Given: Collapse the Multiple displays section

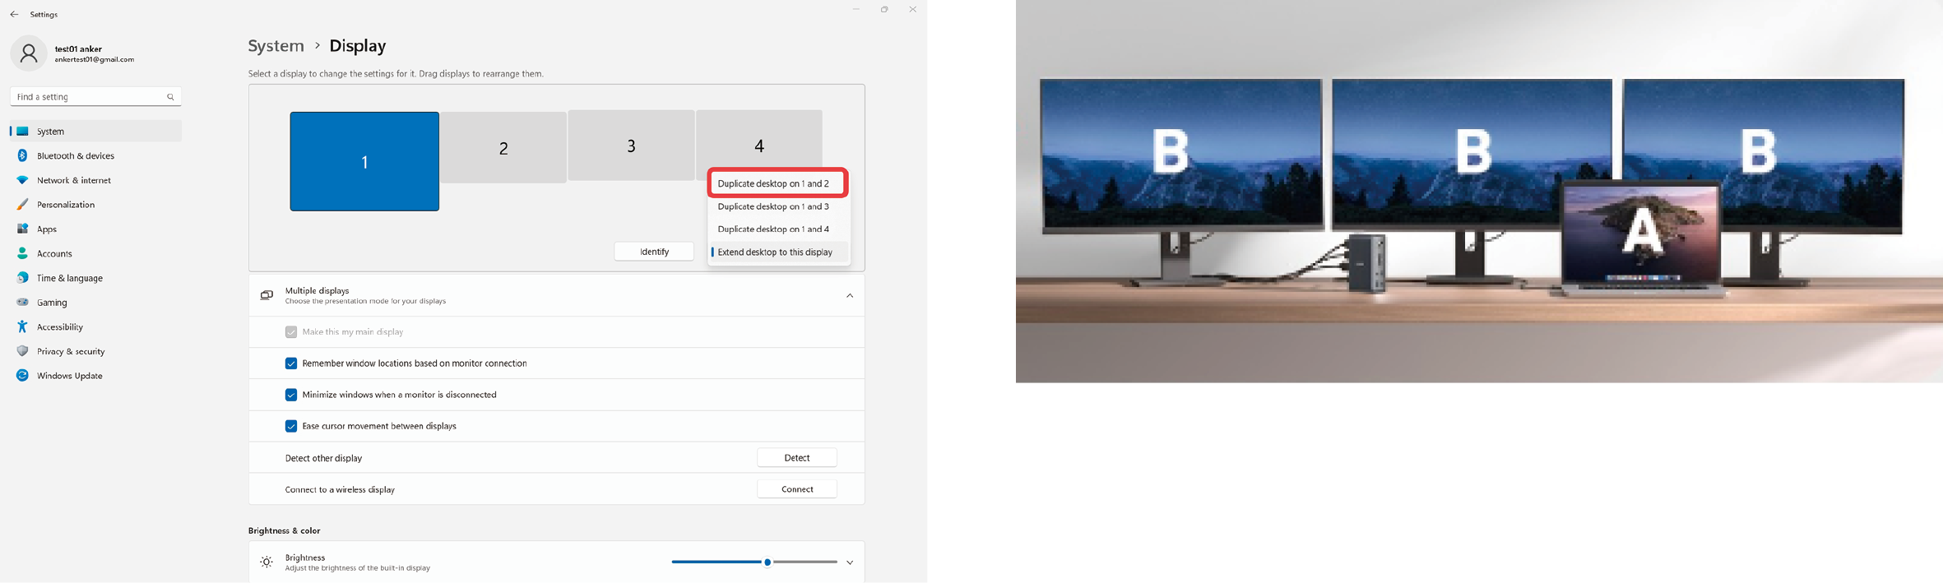Looking at the screenshot, I should pyautogui.click(x=850, y=295).
